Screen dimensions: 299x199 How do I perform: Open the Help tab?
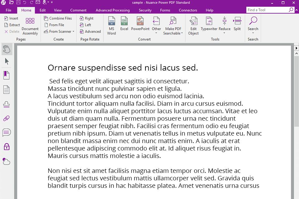point(209,10)
